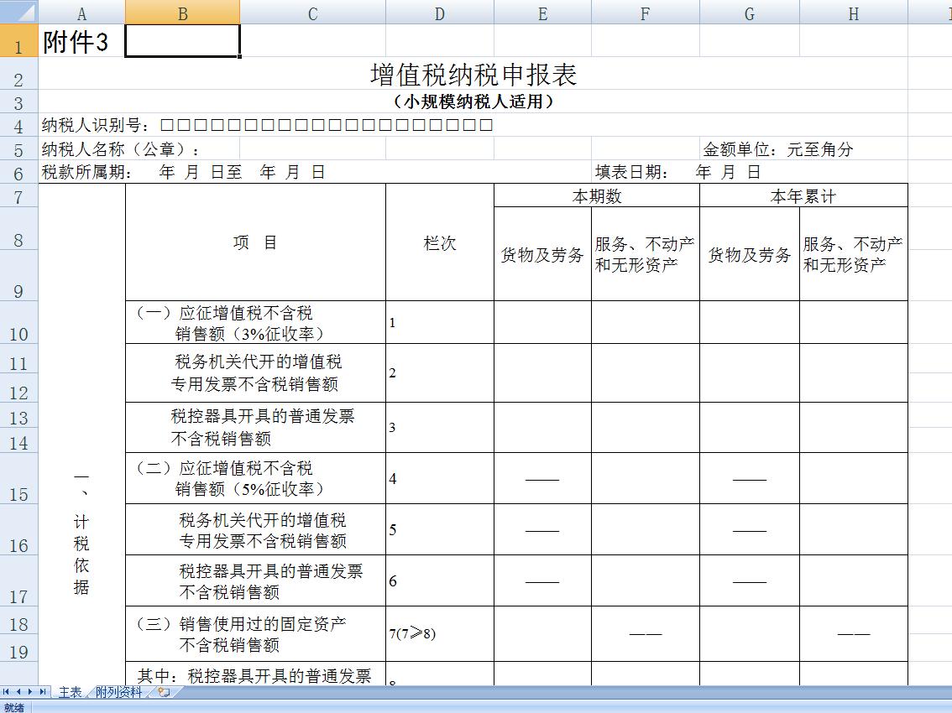Go to next sheet tab arrow
952x713 pixels.
(x=29, y=692)
